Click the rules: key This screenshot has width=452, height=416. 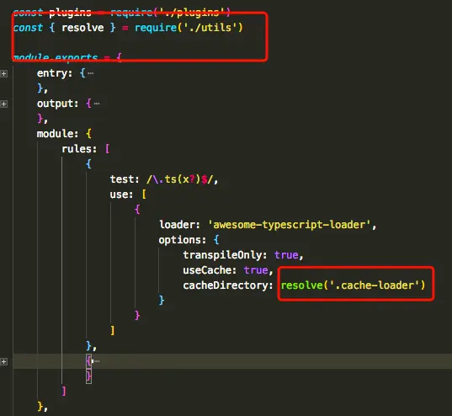(79, 149)
